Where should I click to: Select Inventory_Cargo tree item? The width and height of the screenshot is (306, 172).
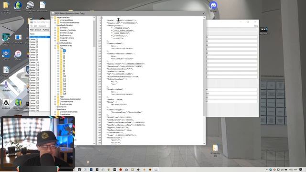click(66, 33)
